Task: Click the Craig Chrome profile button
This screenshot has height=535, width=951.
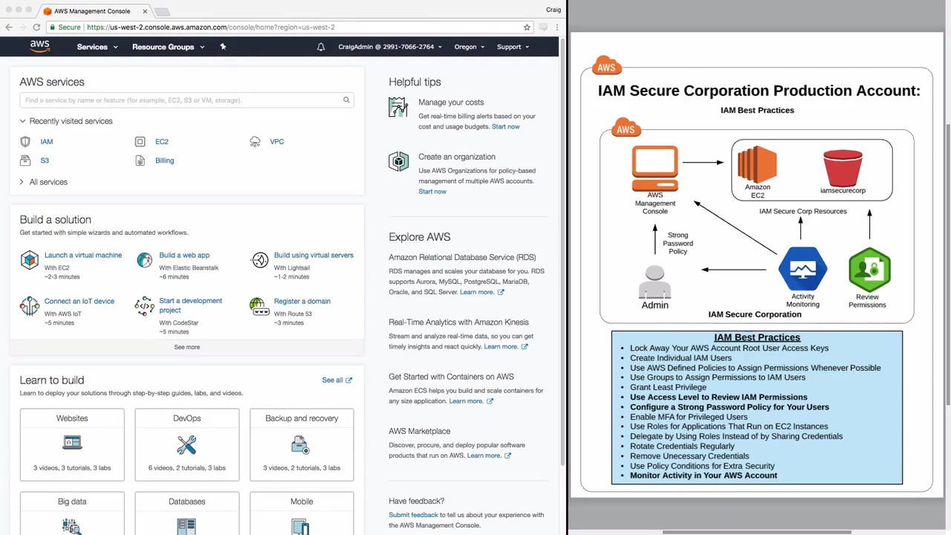Action: (553, 10)
